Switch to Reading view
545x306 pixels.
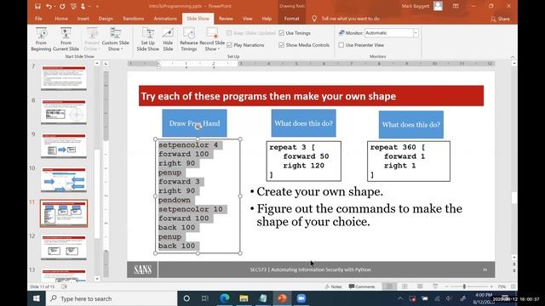click(x=420, y=286)
